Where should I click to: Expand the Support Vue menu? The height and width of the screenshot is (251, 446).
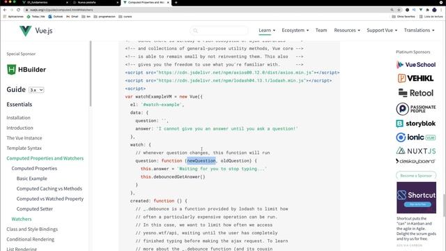[x=382, y=30]
